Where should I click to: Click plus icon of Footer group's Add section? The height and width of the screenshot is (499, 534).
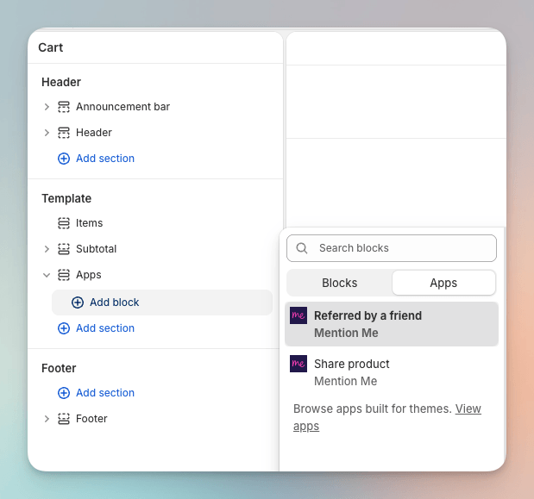coord(64,393)
